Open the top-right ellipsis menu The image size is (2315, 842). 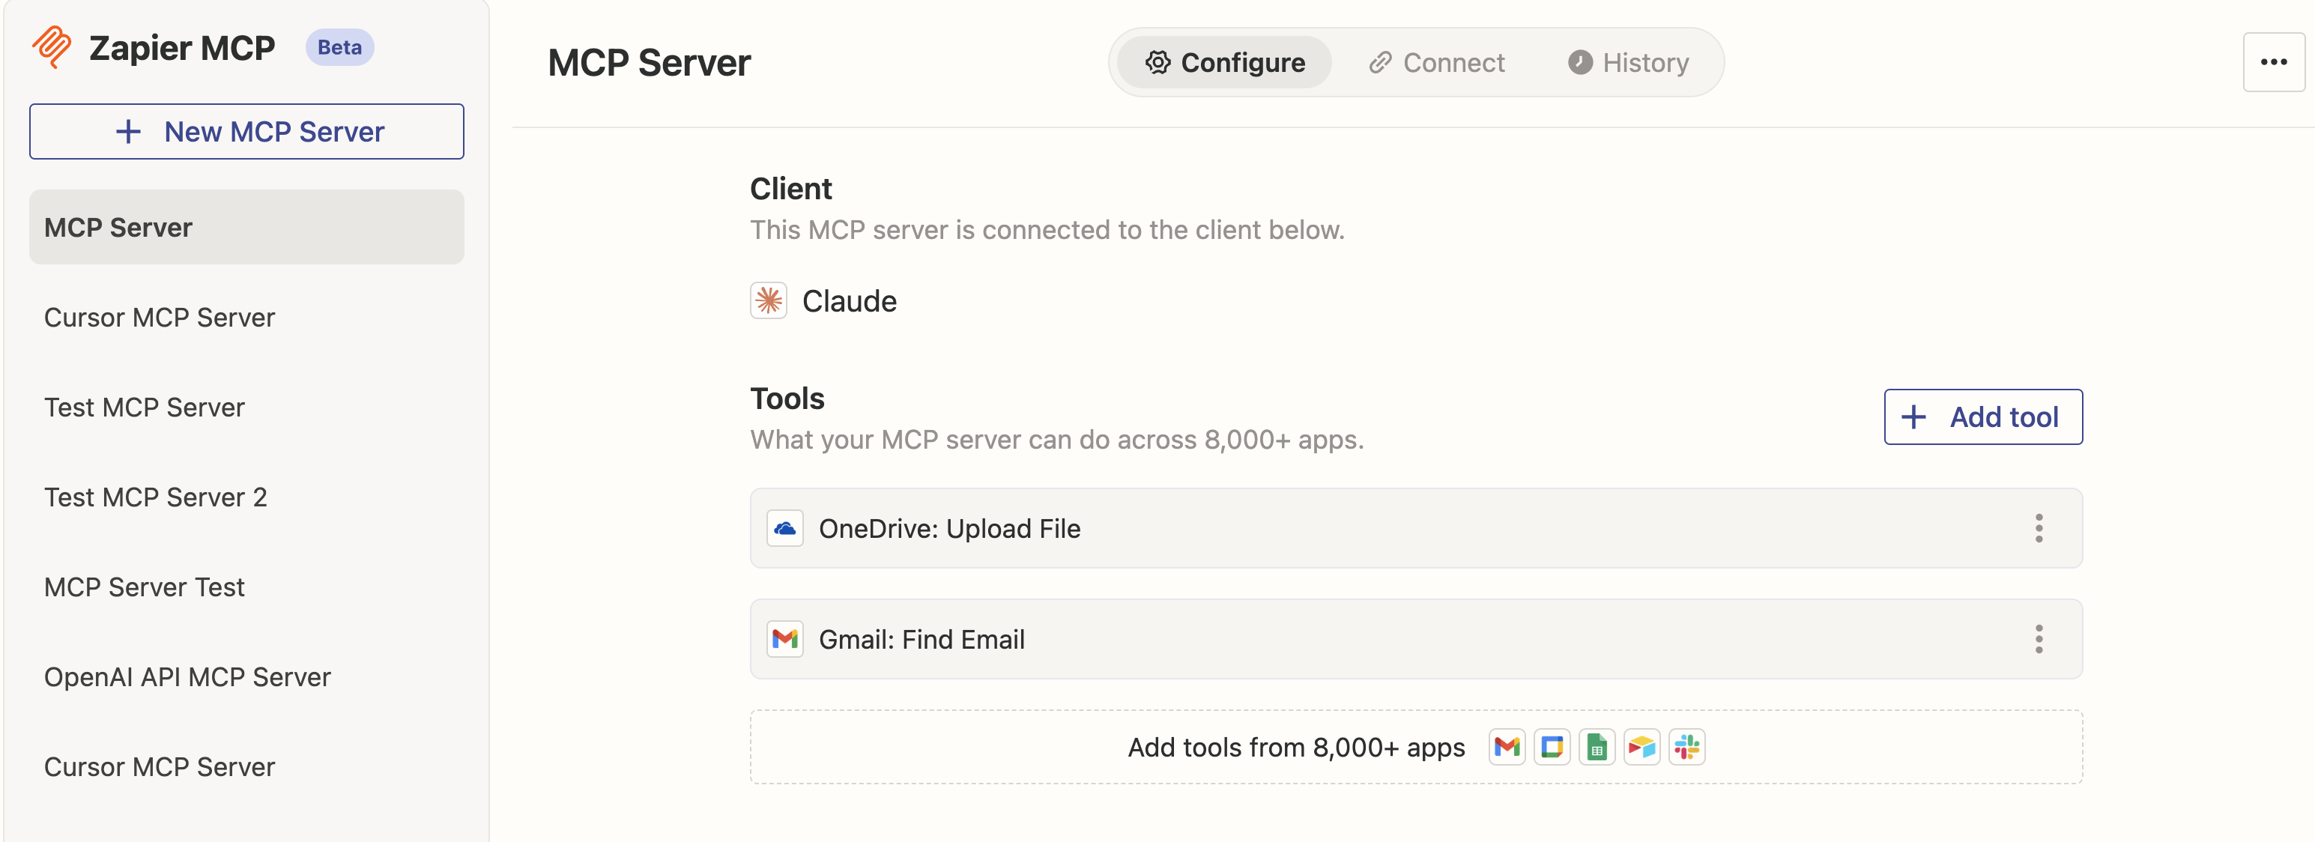click(x=2275, y=61)
